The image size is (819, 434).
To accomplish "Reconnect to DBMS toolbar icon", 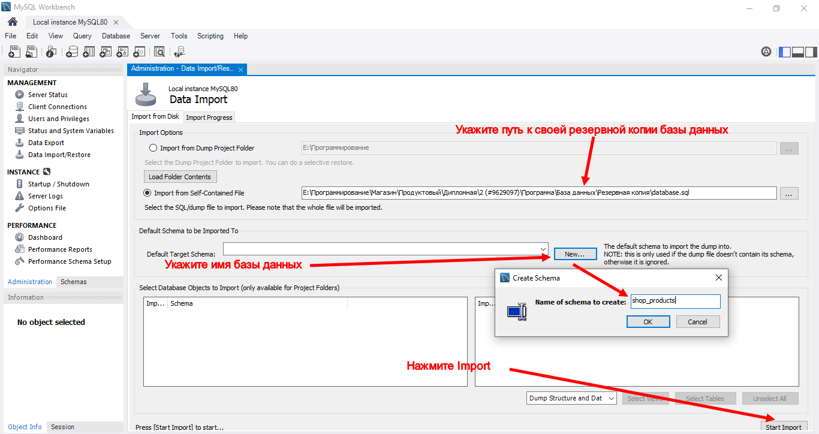I will point(180,52).
